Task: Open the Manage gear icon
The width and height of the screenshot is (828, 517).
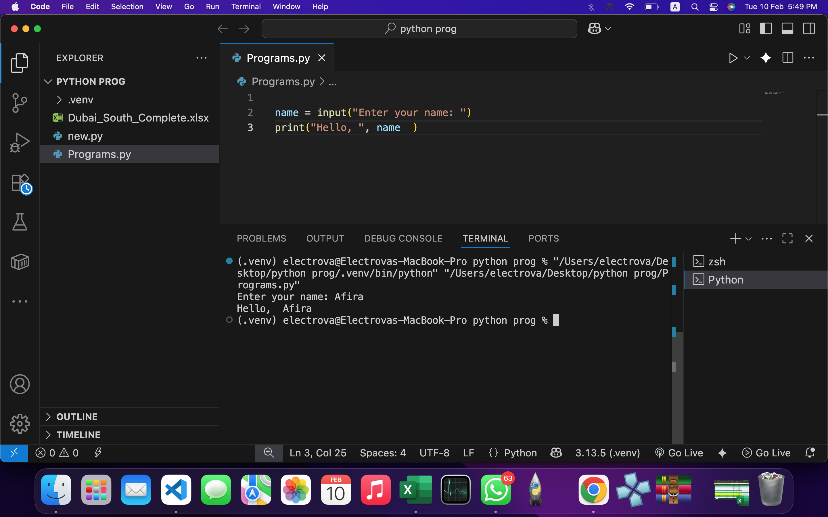Action: pyautogui.click(x=20, y=424)
